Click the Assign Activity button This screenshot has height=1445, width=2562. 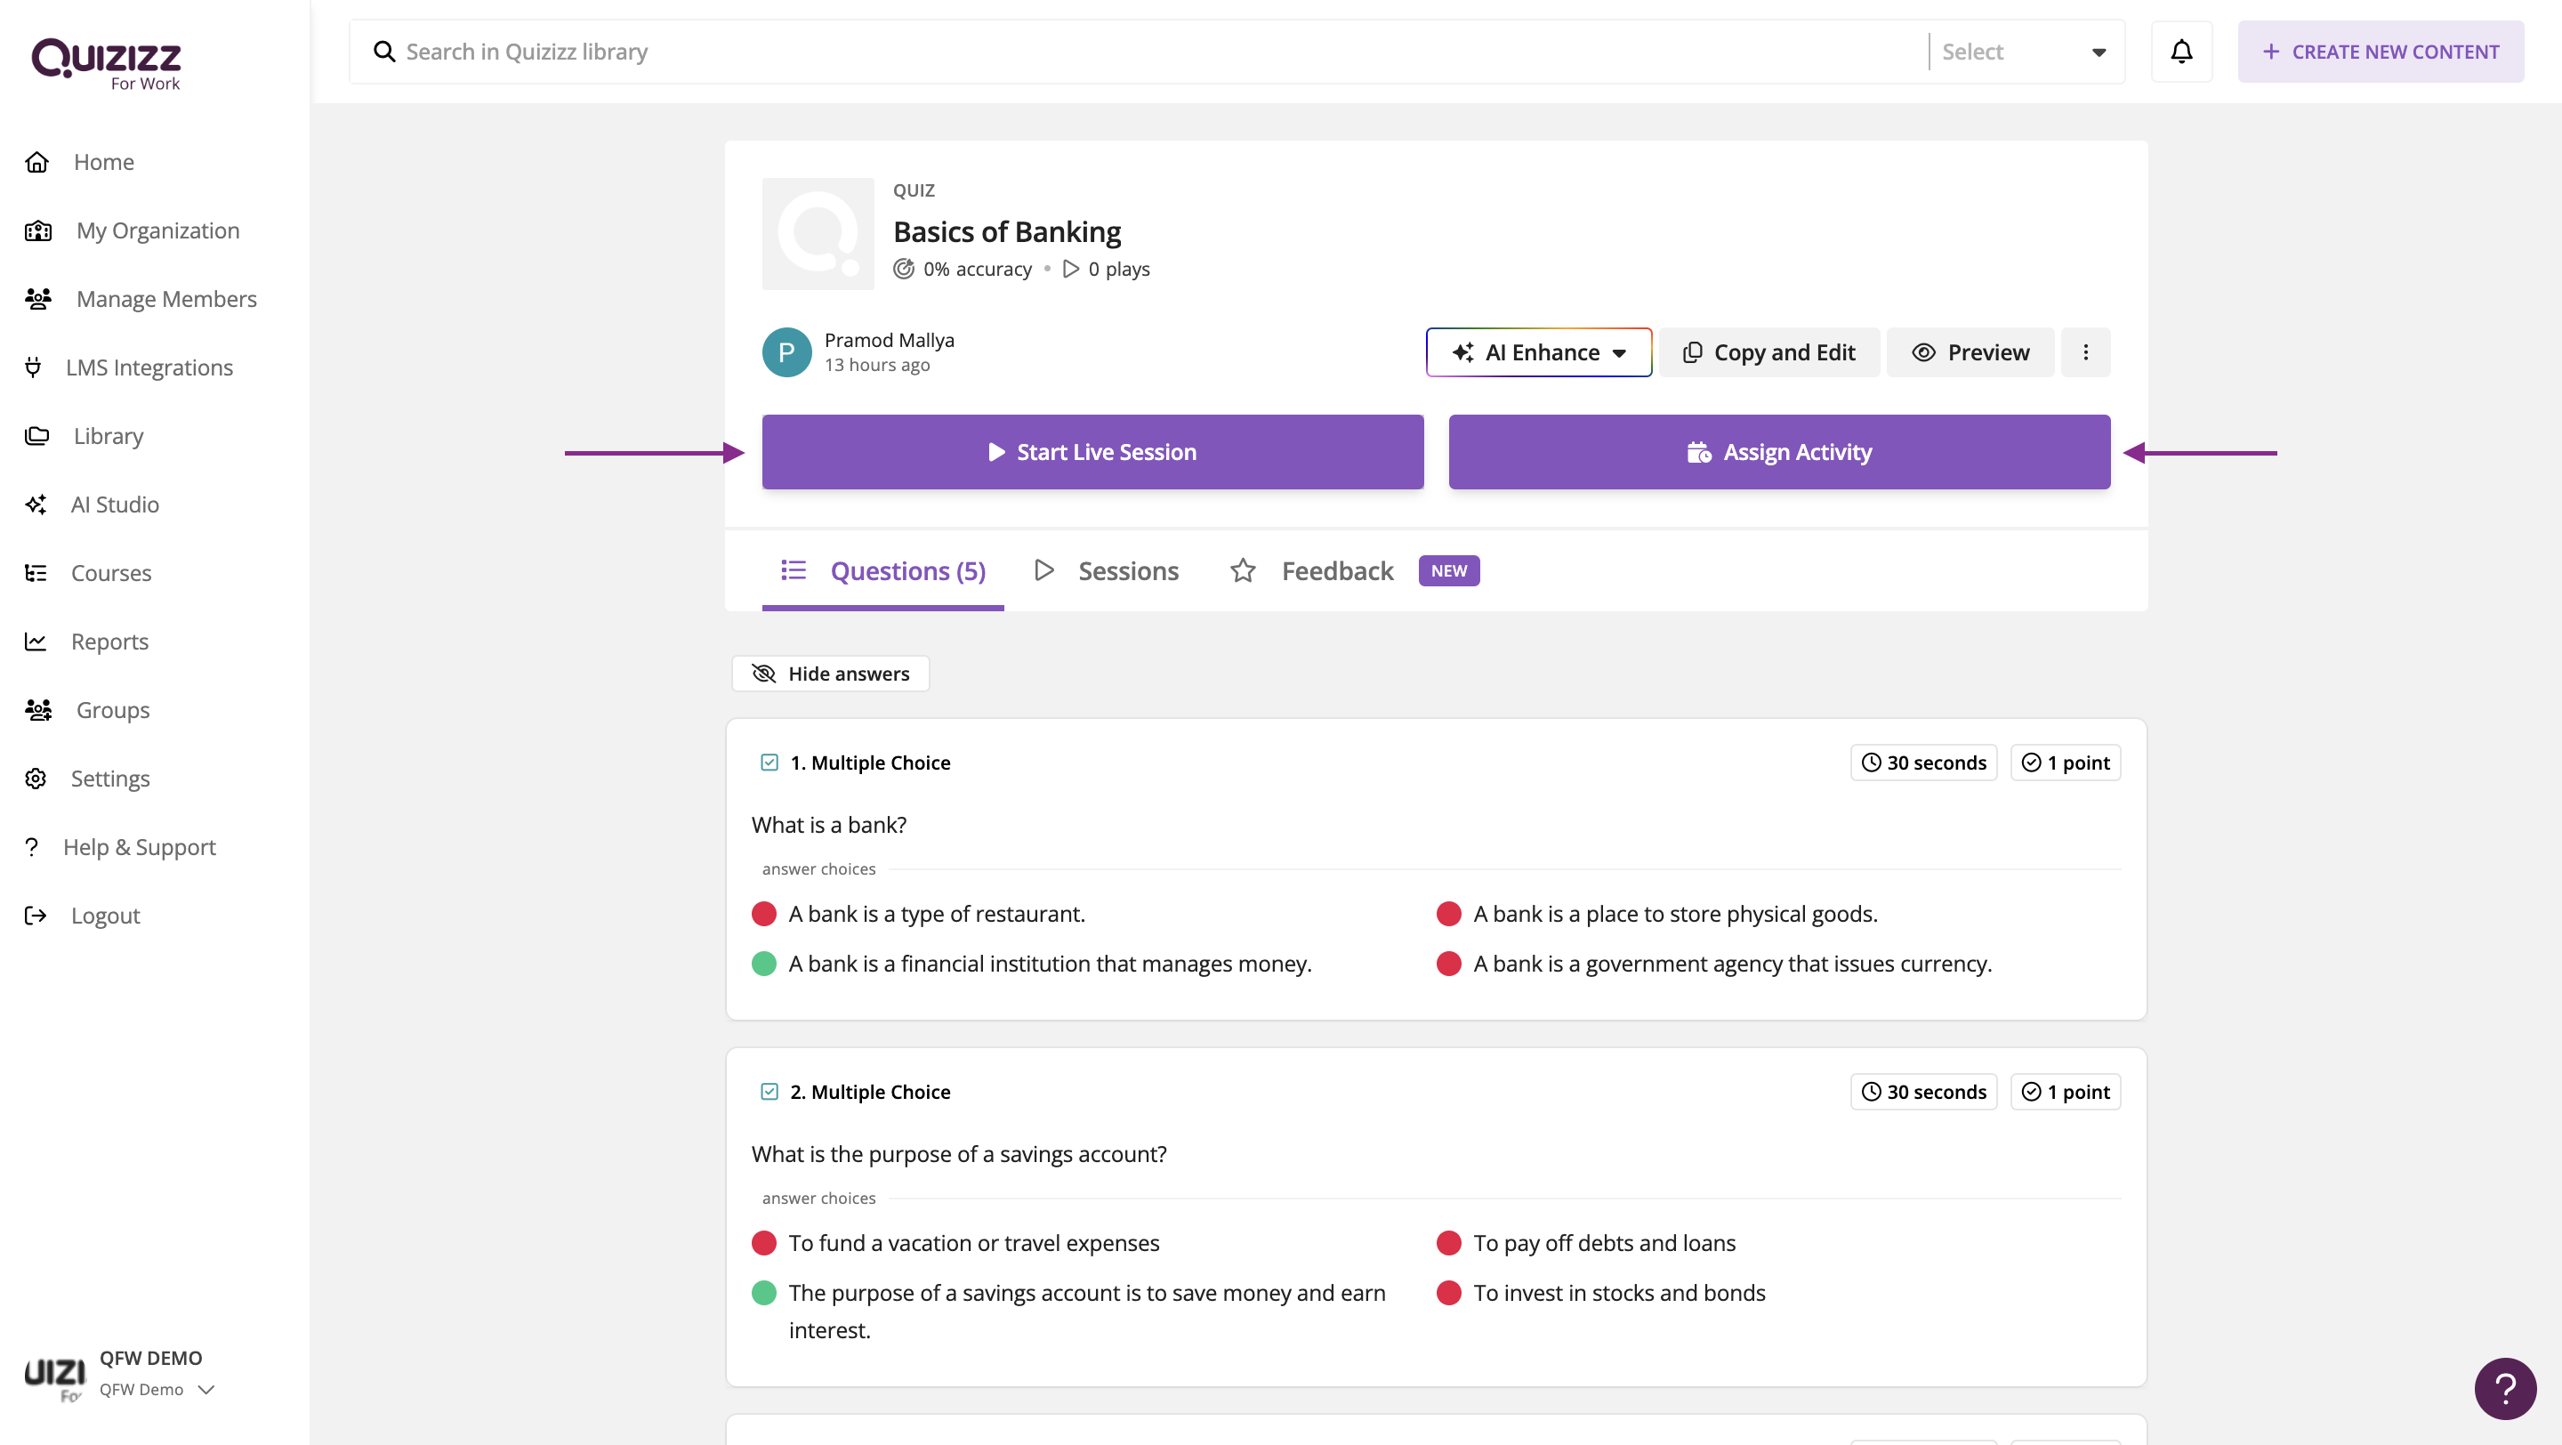1778,451
